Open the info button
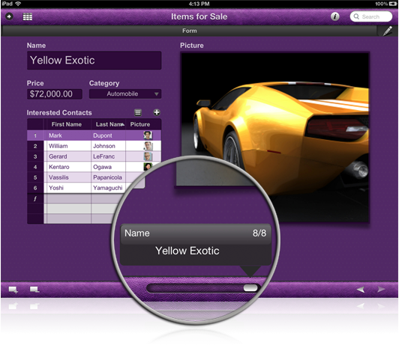Viewport: 399px width, 345px height. [x=334, y=16]
